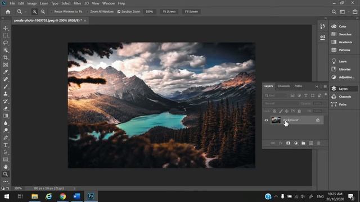The image size is (360, 202).
Task: Toggle the shape layer filter
Action: click(x=313, y=95)
